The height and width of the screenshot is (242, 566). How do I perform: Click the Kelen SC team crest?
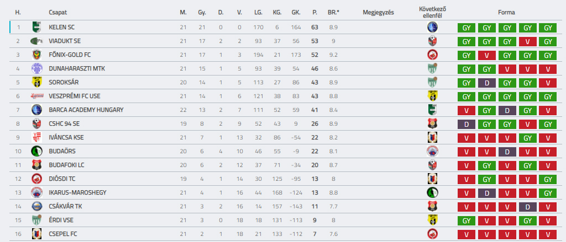click(x=36, y=27)
